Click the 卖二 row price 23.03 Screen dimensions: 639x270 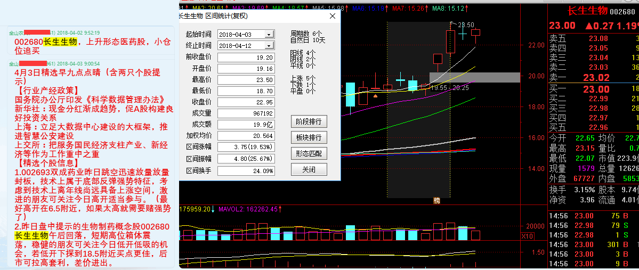click(598, 67)
